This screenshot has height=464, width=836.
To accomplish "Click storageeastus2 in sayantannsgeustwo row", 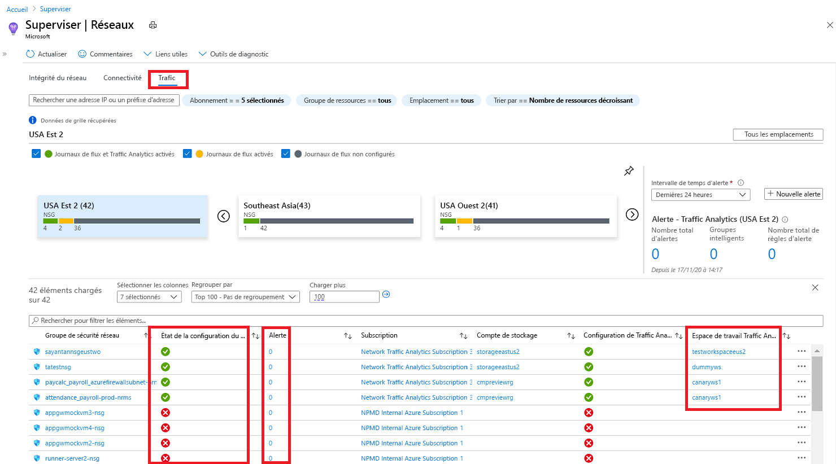I will click(498, 352).
